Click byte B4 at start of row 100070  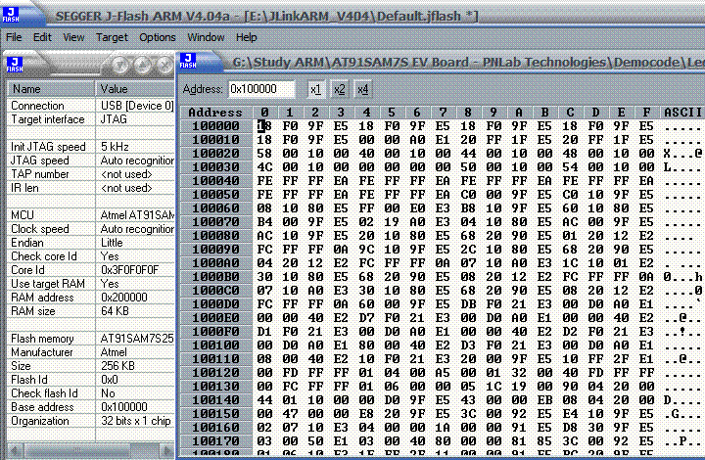pyautogui.click(x=264, y=222)
